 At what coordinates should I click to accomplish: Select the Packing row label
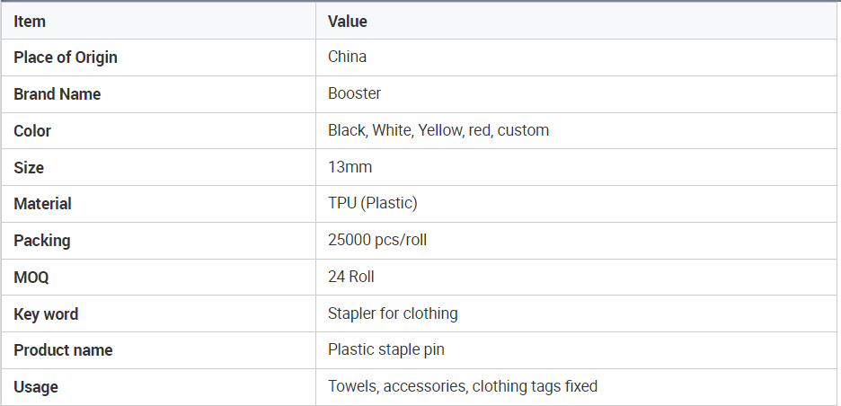coord(42,241)
